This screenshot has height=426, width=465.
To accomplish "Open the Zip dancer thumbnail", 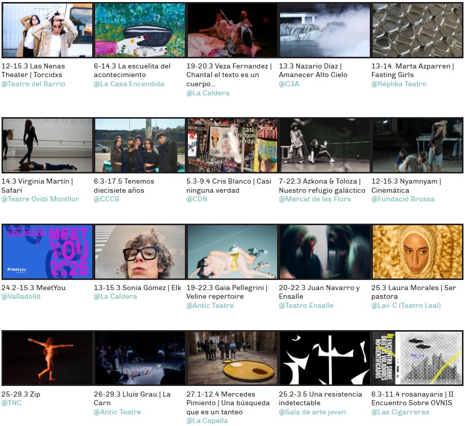I will click(x=48, y=358).
